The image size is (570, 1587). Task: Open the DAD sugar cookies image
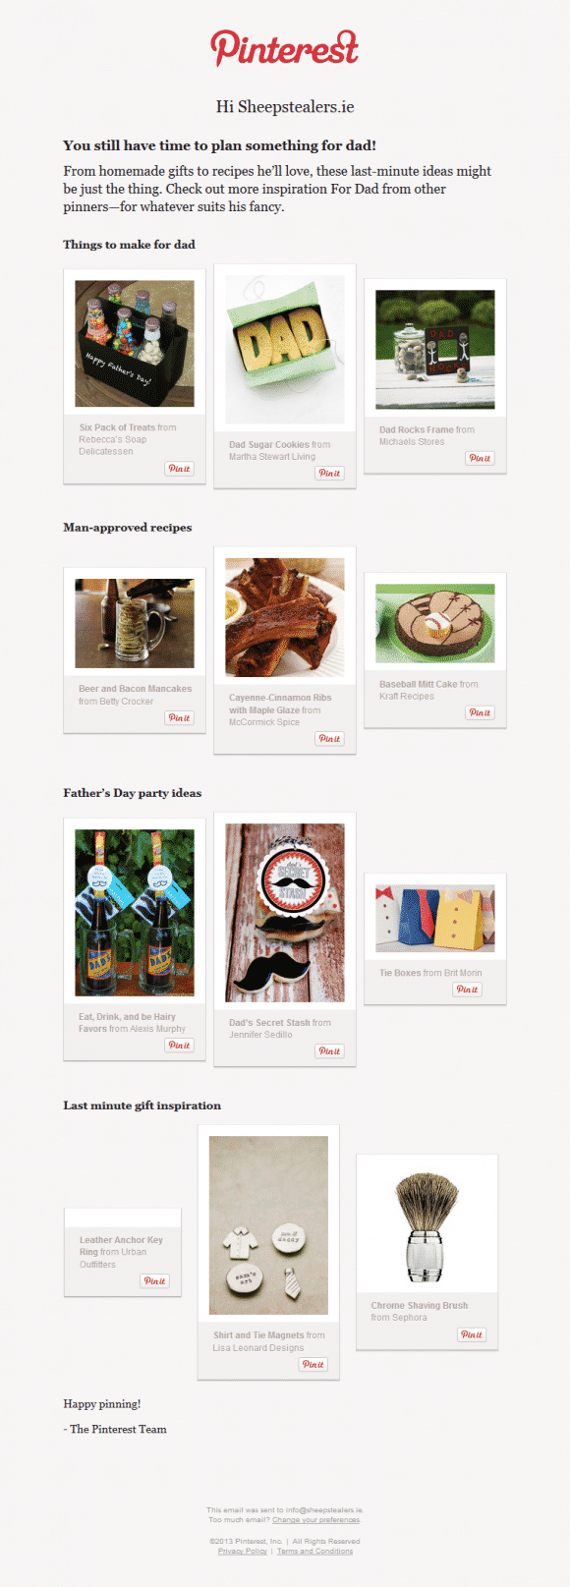[x=285, y=349]
